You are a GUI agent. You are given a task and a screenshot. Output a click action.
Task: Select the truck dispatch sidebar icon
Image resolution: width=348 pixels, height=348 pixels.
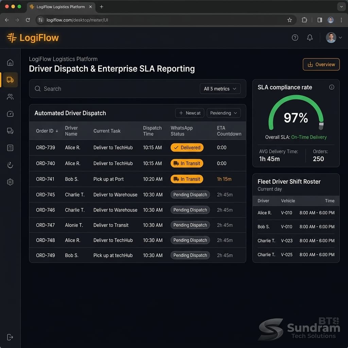[10, 80]
